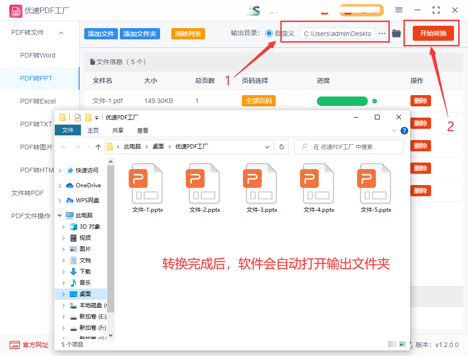Open the Explorer 查看 tab

pyautogui.click(x=143, y=131)
